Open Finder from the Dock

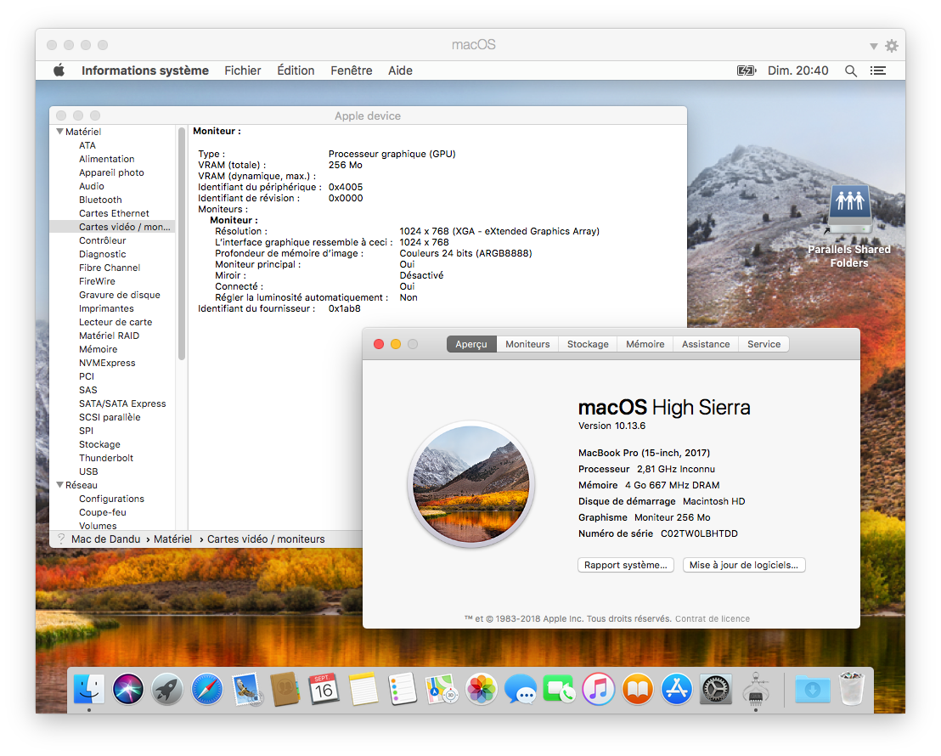pos(89,689)
